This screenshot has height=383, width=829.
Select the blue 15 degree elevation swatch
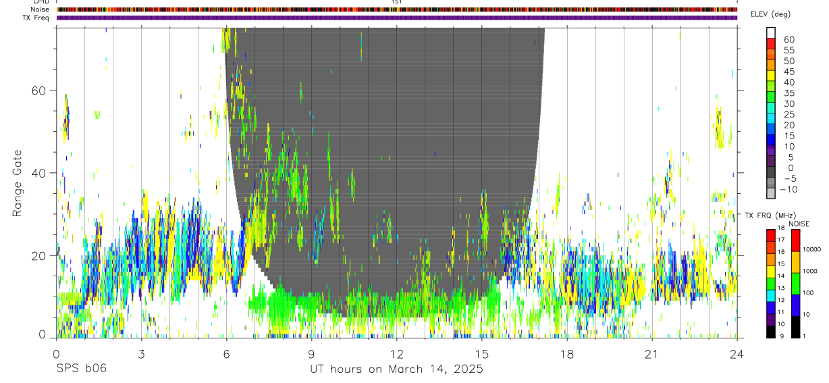coord(770,140)
